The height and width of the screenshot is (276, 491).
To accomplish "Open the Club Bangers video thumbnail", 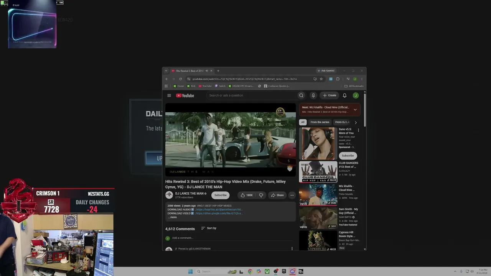I will point(318,172).
